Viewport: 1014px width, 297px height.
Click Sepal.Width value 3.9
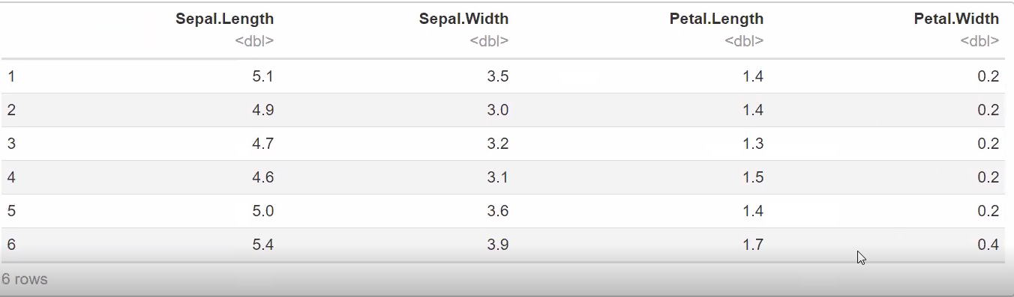(498, 245)
